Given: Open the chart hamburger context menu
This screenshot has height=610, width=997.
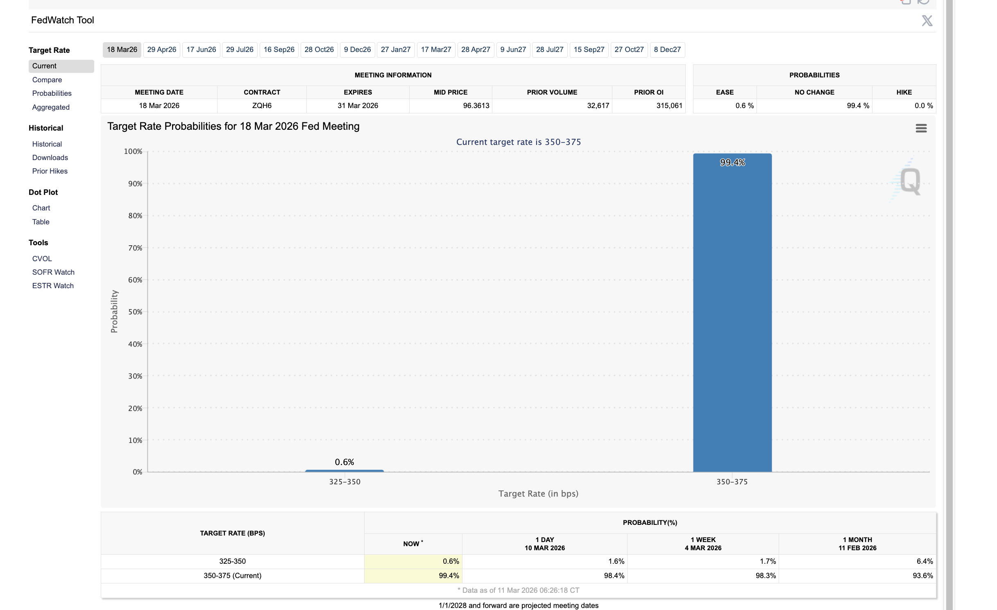Looking at the screenshot, I should tap(921, 128).
